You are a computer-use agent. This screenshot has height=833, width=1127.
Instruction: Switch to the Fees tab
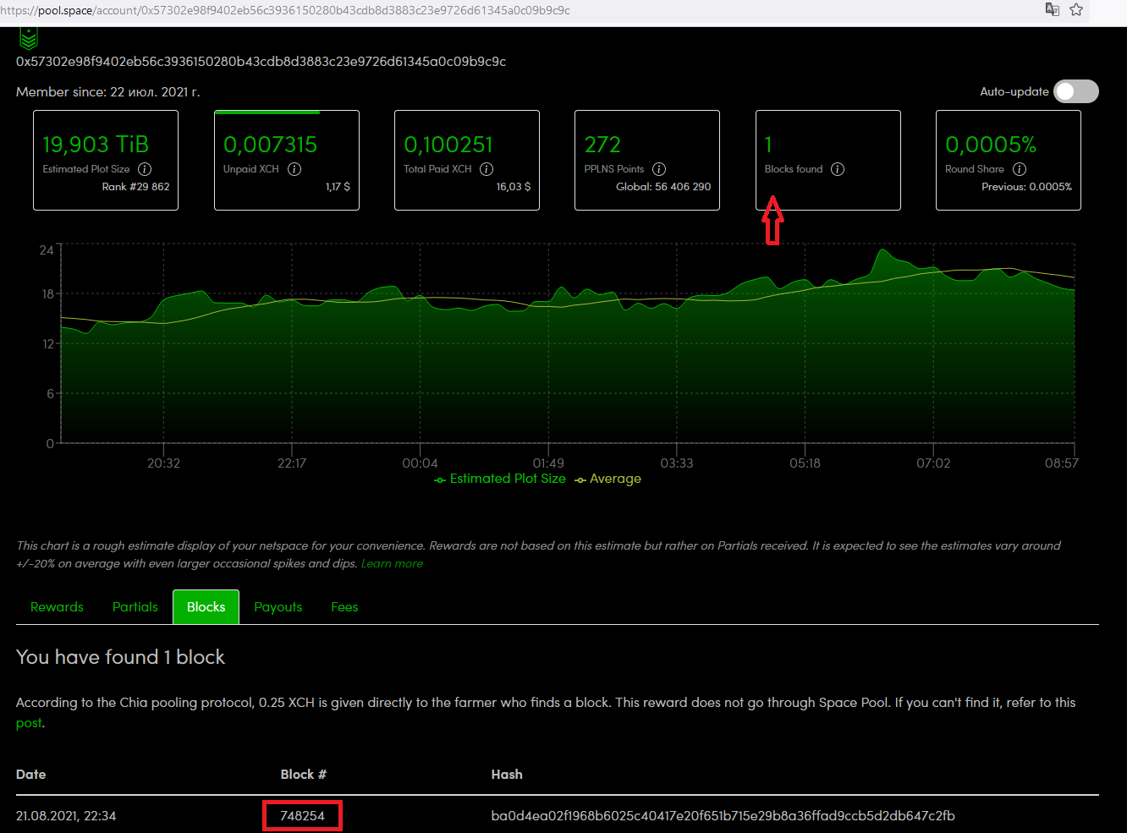(344, 607)
